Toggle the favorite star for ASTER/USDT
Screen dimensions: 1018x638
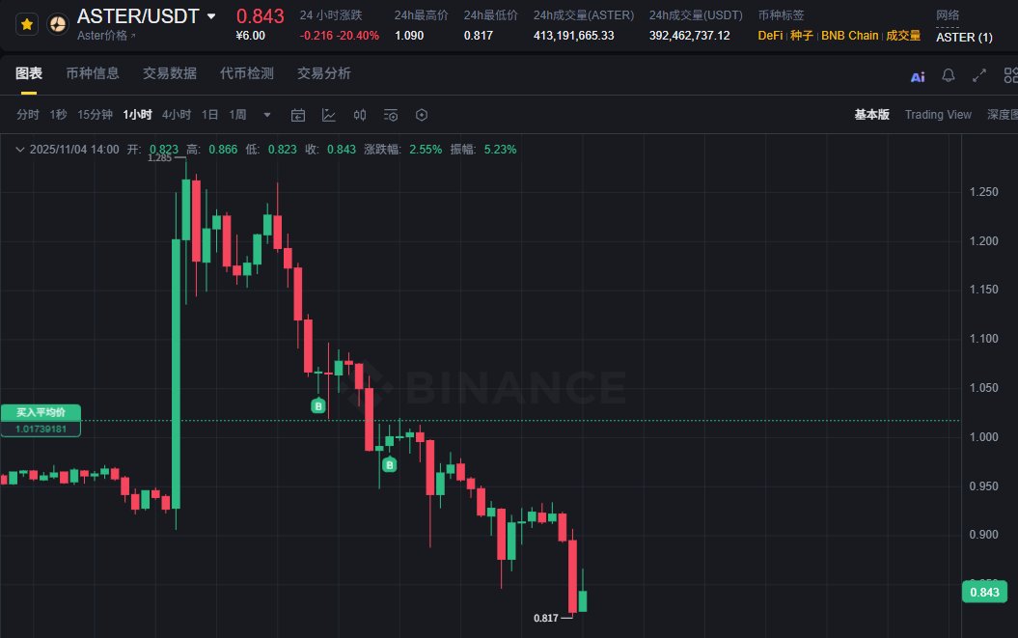coord(27,25)
